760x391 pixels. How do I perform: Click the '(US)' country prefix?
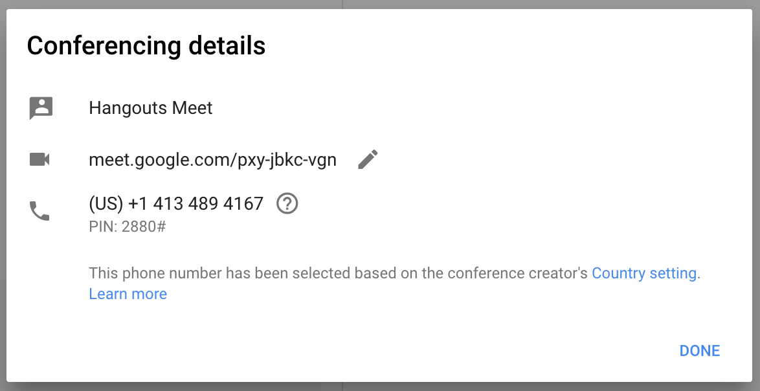[106, 203]
